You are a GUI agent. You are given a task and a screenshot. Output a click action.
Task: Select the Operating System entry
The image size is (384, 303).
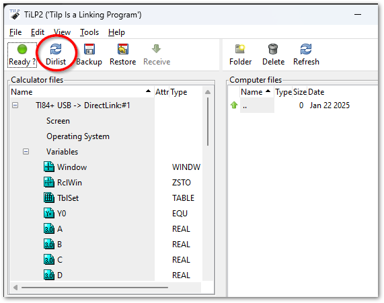[78, 136]
